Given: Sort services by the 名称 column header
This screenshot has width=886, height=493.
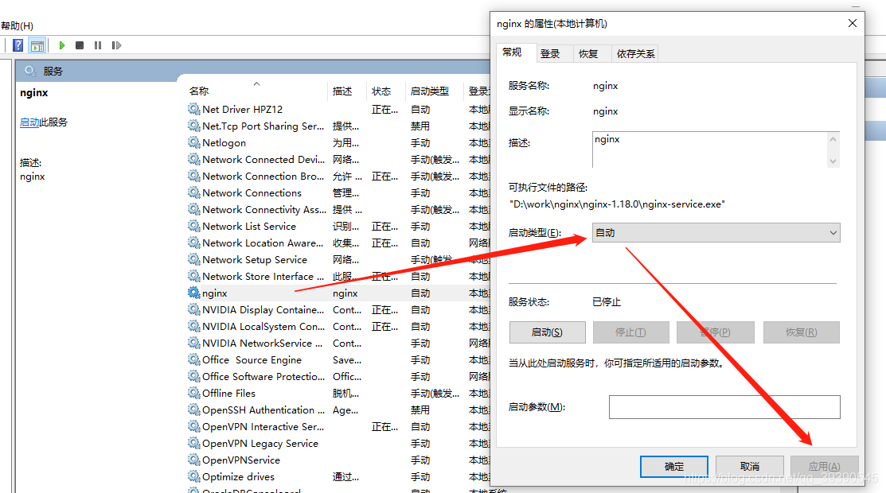Looking at the screenshot, I should point(199,91).
